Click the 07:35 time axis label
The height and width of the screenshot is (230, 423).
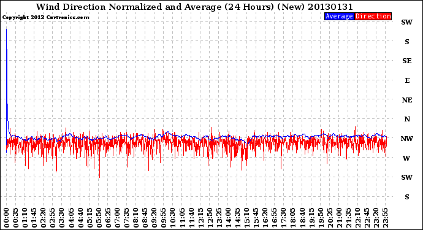tap(126, 218)
